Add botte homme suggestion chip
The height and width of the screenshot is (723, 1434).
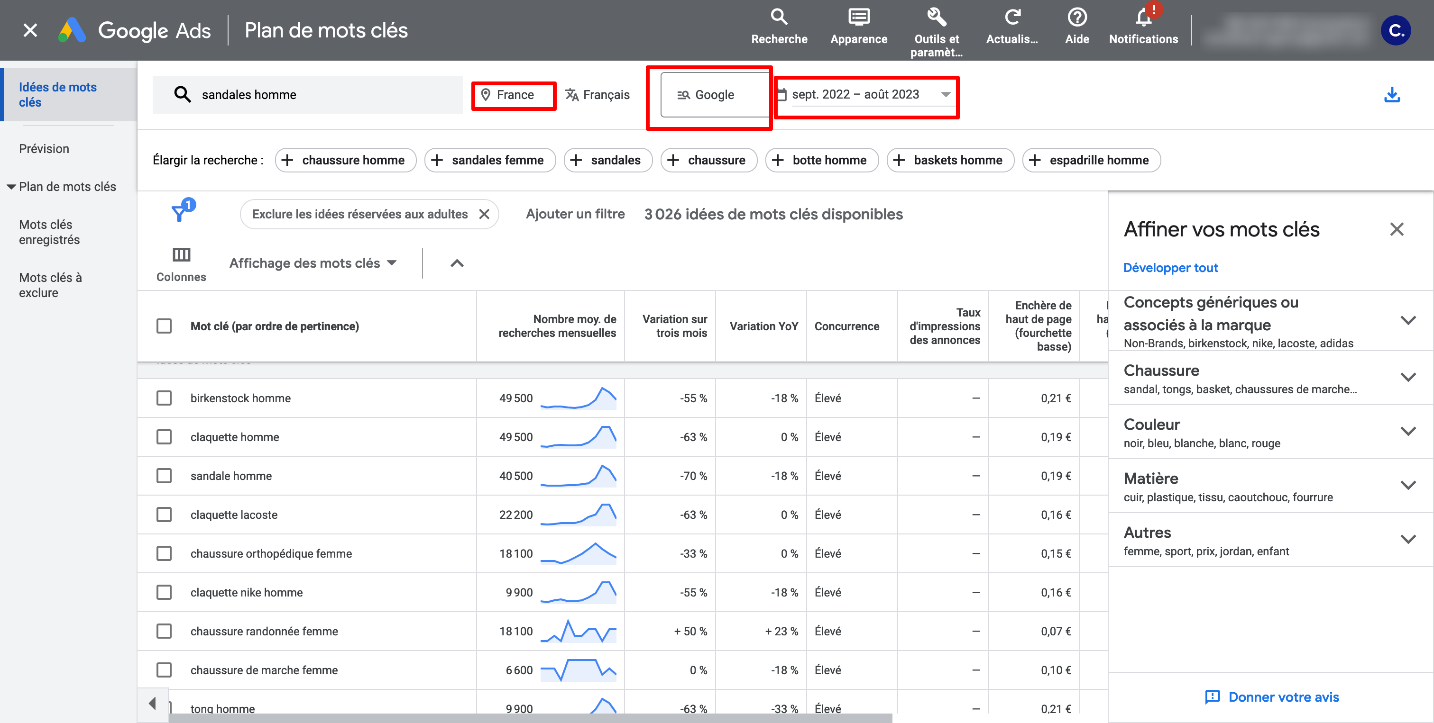[x=822, y=160]
